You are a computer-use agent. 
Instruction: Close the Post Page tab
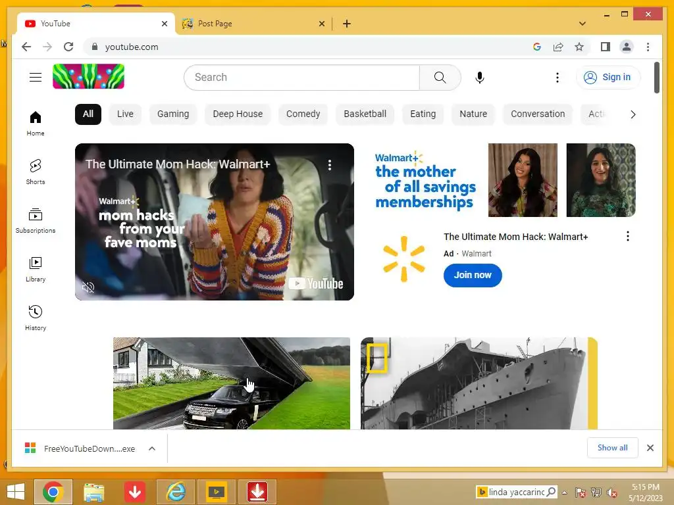click(321, 24)
